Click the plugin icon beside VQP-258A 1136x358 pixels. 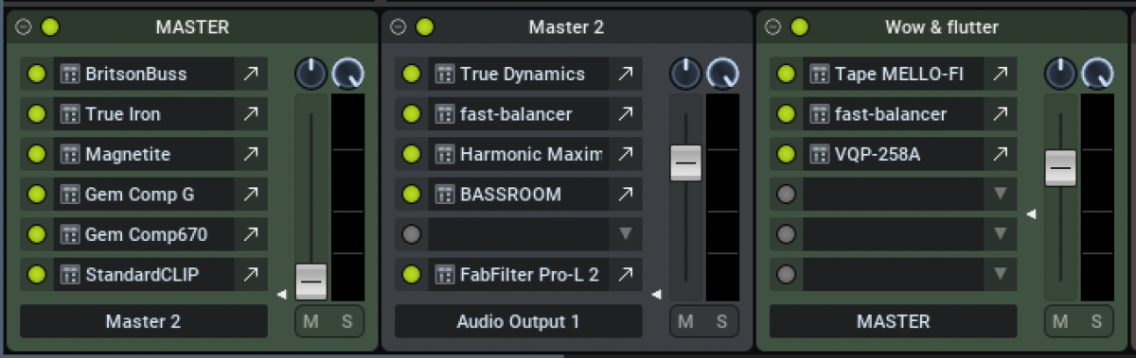[819, 154]
